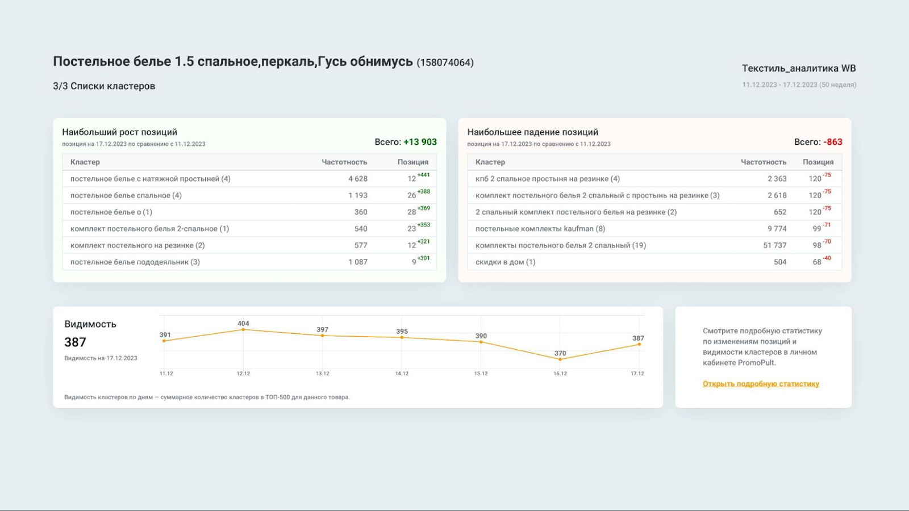Click the -863 total decline value
Image resolution: width=909 pixels, height=511 pixels.
(833, 142)
